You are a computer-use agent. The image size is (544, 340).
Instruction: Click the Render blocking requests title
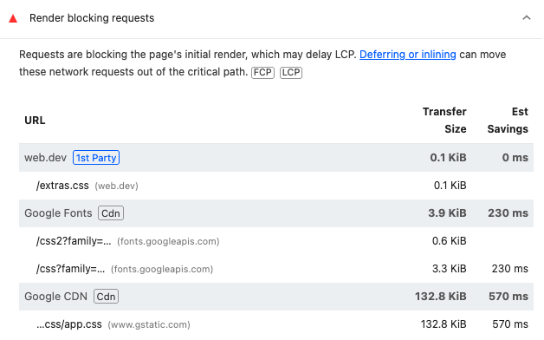click(92, 18)
